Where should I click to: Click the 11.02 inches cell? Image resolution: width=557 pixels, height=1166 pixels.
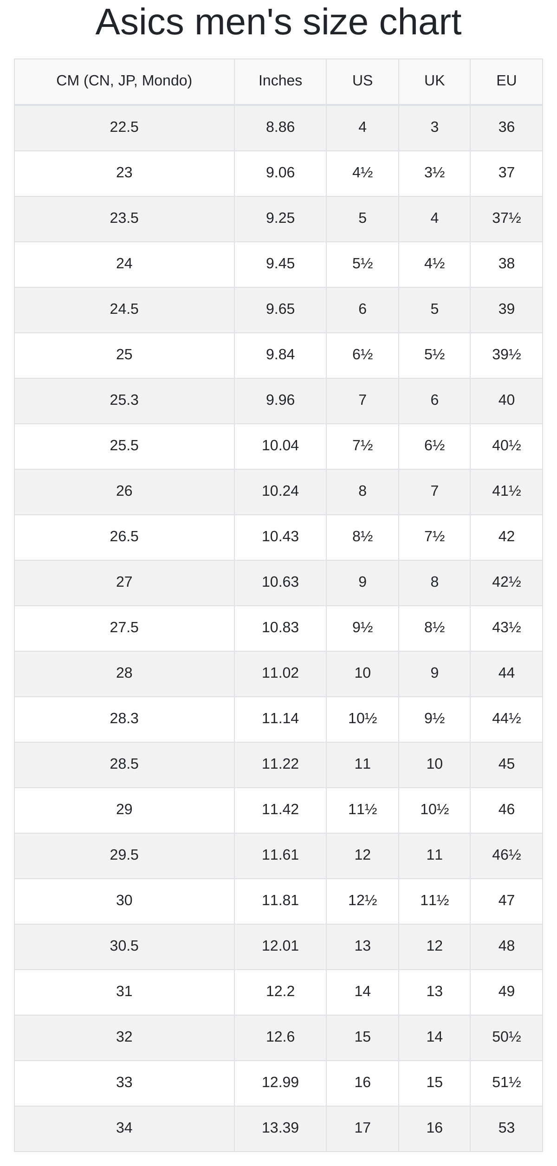click(280, 674)
